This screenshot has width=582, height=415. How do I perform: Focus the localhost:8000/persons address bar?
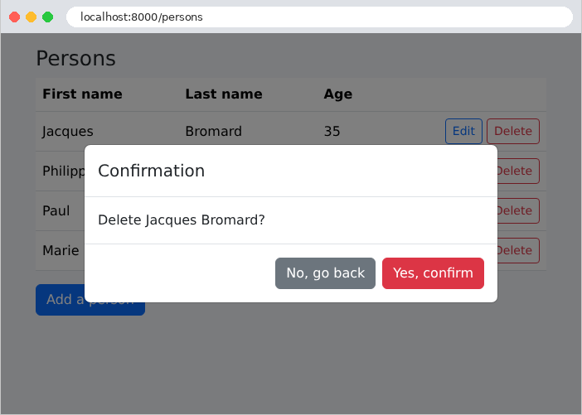[x=319, y=17]
